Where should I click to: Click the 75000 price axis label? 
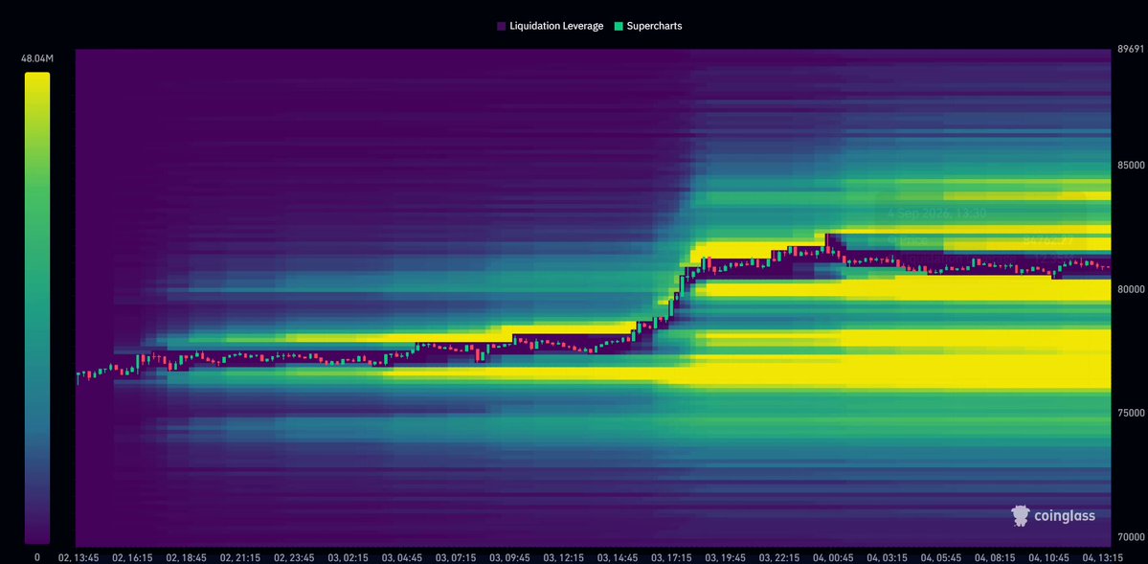click(1131, 413)
